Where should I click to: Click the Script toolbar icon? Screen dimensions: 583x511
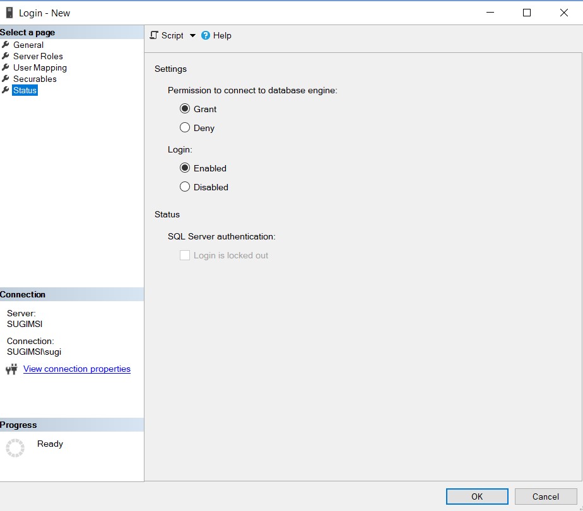[x=154, y=35]
